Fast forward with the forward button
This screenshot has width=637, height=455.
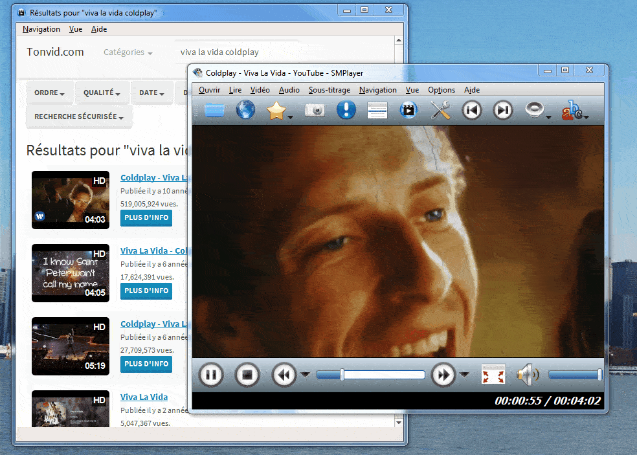[x=443, y=374]
